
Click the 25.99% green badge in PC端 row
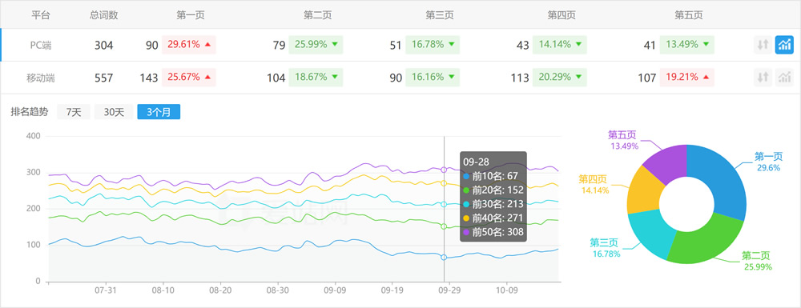click(x=316, y=44)
